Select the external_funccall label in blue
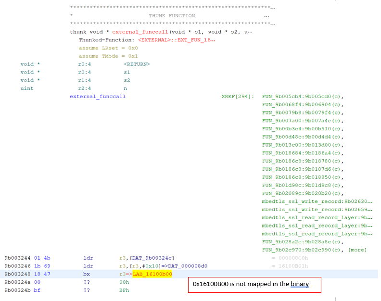The width and height of the screenshot is (381, 301). tap(98, 97)
